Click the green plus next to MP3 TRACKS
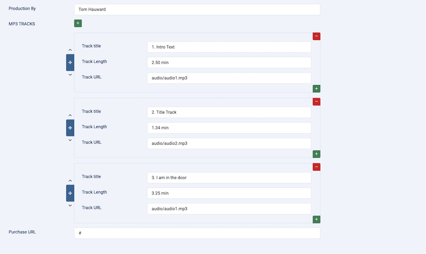Image resolution: width=426 pixels, height=254 pixels. point(78,23)
